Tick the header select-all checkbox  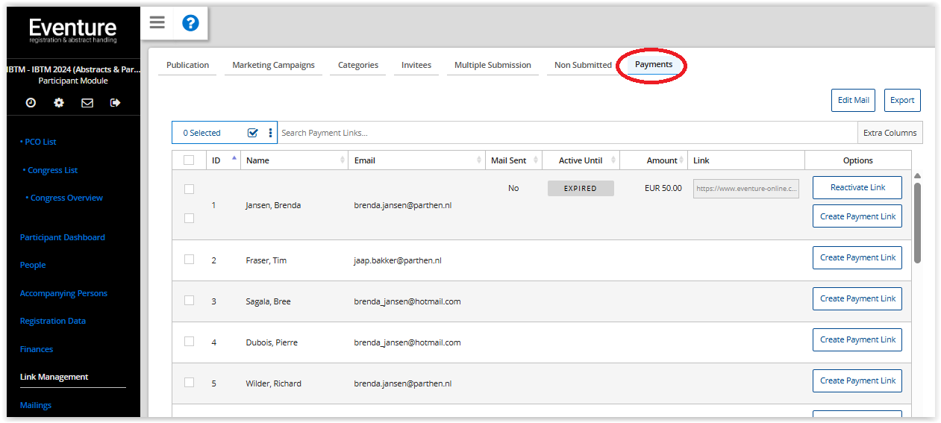[x=189, y=160]
